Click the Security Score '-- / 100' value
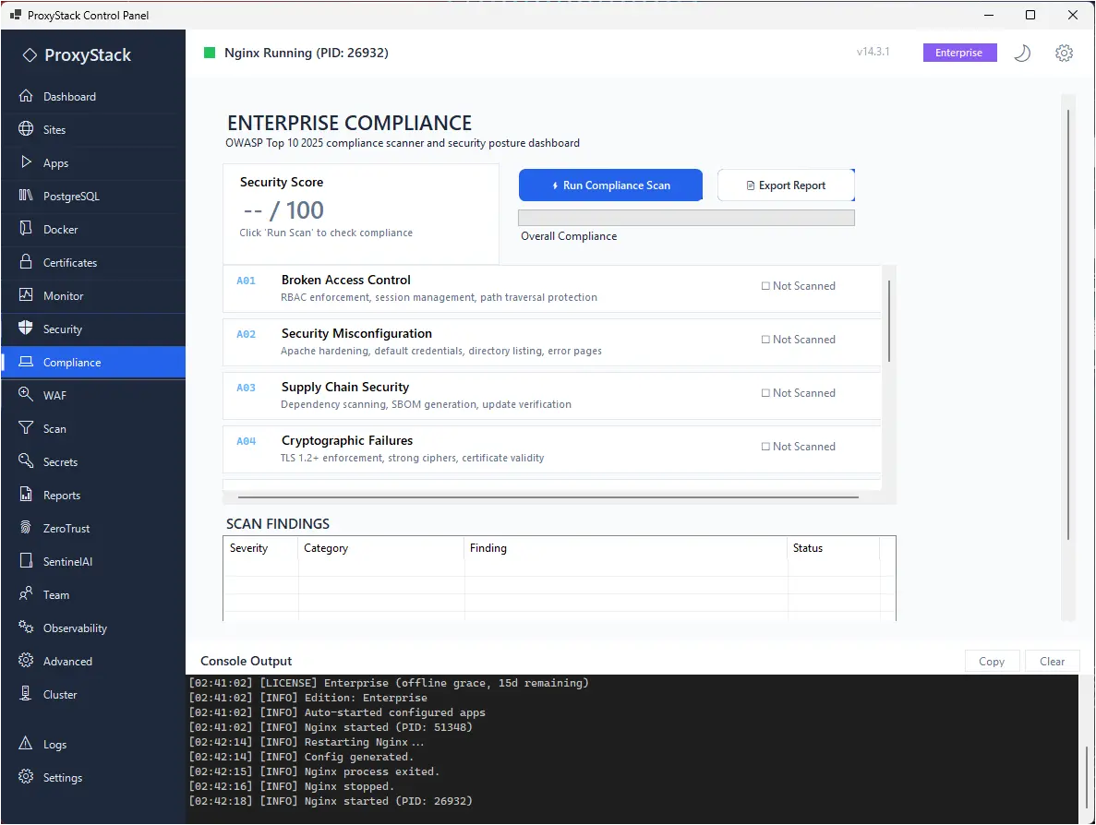The height and width of the screenshot is (825, 1096). (x=283, y=210)
